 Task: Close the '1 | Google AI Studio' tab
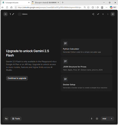[x=29, y=2]
